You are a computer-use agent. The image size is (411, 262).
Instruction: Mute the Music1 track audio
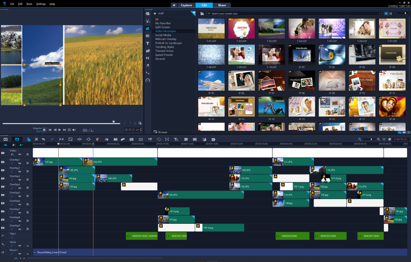tap(20, 254)
